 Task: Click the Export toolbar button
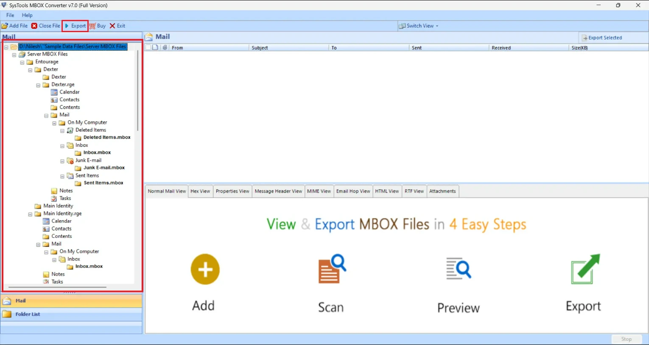pos(76,26)
